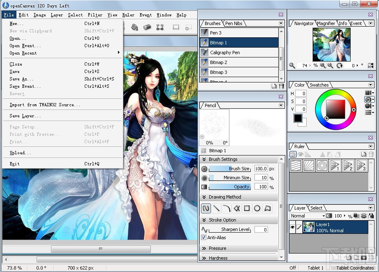
Task: Select the Bucket fill tool
Action: click(x=134, y=27)
